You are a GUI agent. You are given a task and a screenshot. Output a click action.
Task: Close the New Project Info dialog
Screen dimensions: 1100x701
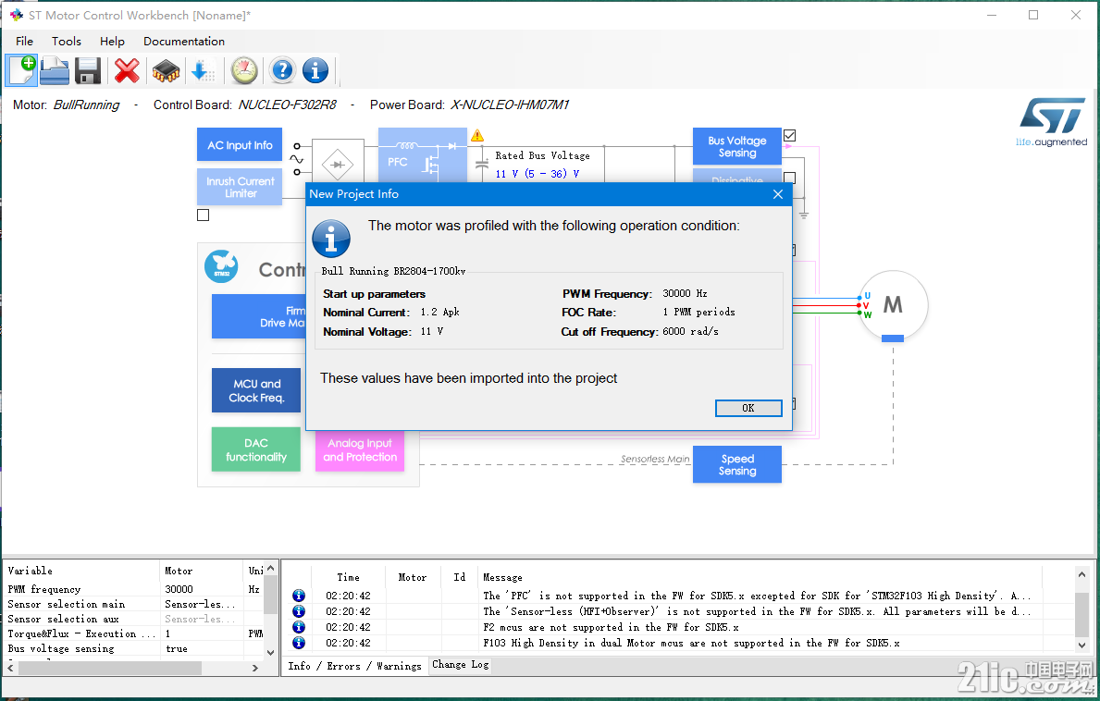tap(778, 194)
